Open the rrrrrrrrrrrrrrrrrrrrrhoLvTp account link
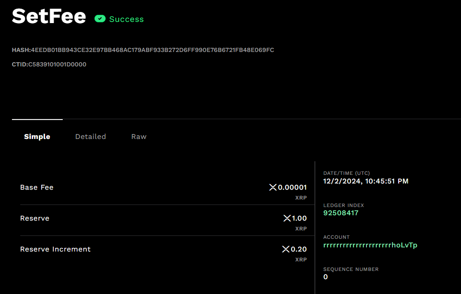The height and width of the screenshot is (294, 461). (x=370, y=245)
